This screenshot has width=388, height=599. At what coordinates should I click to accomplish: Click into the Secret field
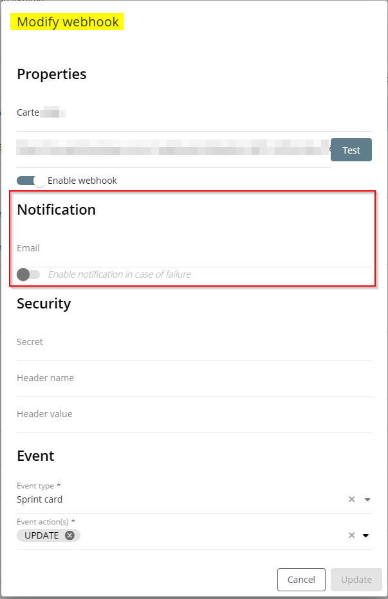tap(193, 343)
